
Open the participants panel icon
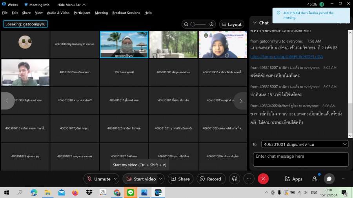coord(315,179)
